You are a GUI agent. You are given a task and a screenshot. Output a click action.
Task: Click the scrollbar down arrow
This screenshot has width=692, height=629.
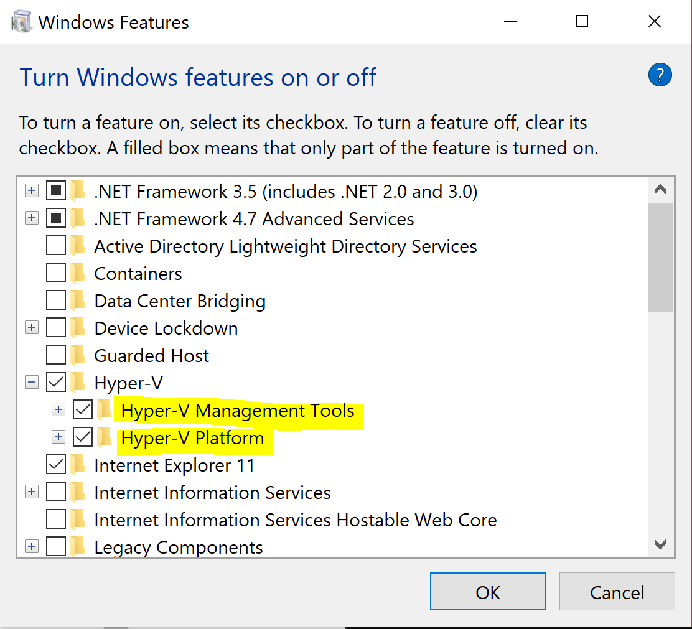click(x=660, y=544)
